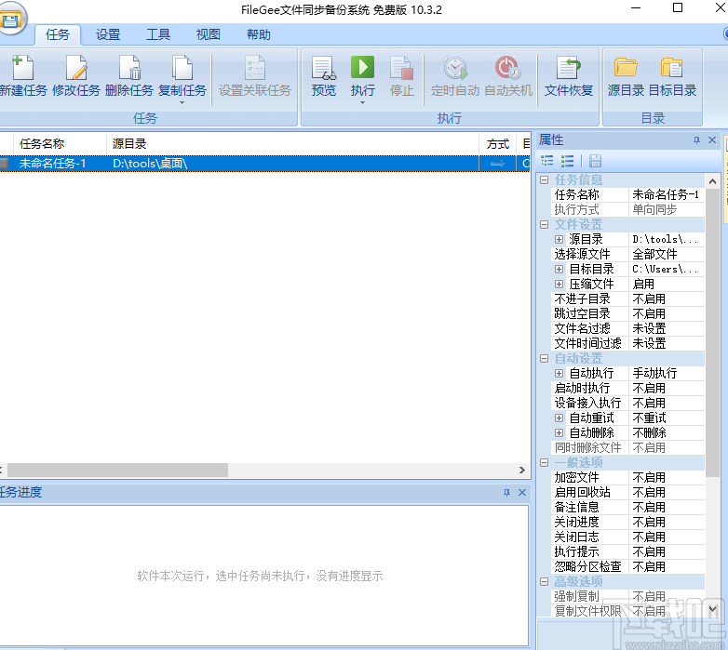Click the green Execute (执行) icon
The width and height of the screenshot is (728, 650).
[x=363, y=67]
